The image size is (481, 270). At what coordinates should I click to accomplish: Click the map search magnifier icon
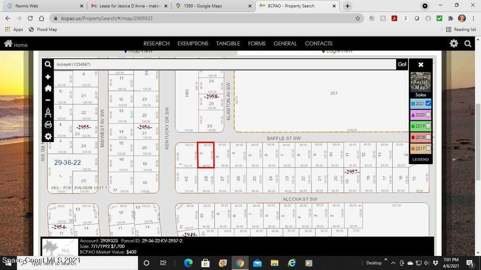[x=47, y=65]
